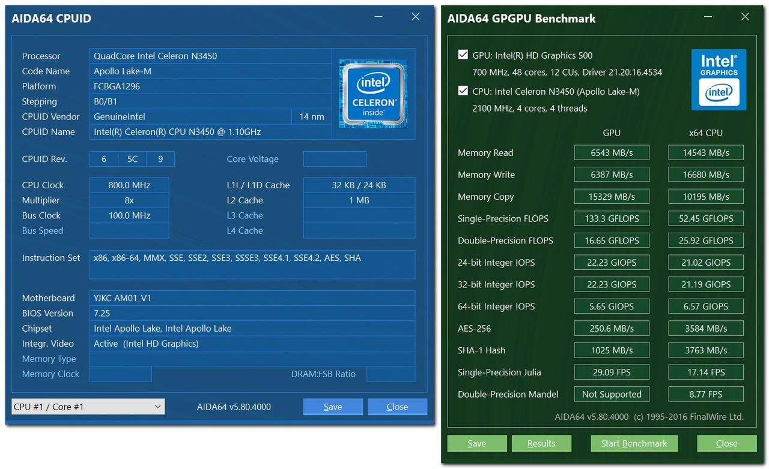
Task: Click GPU AES-256 result 250.6 MB/s
Action: [x=612, y=328]
